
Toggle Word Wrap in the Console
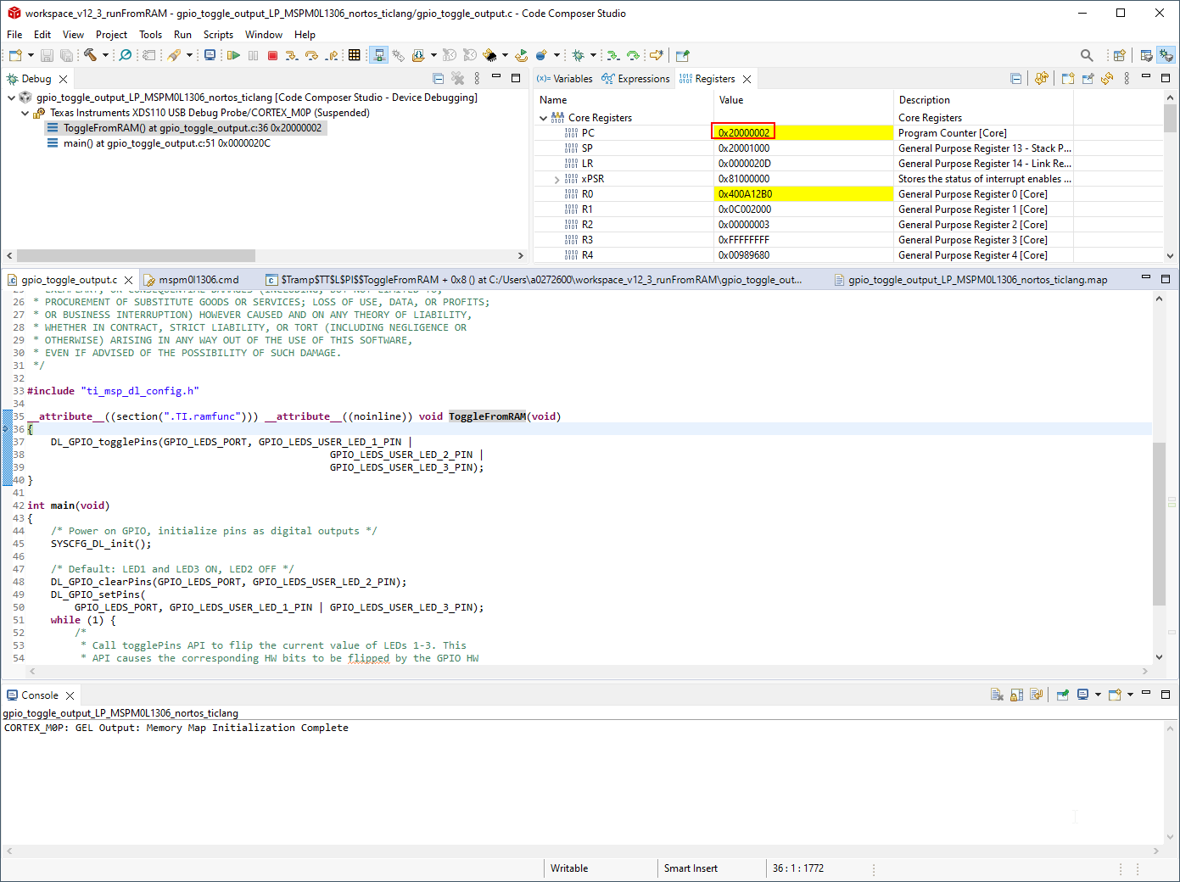(1036, 695)
